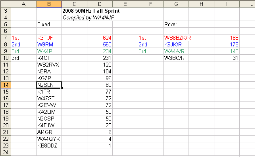Select row 14 header
This screenshot has width=256, height=157.
[x=6, y=85]
